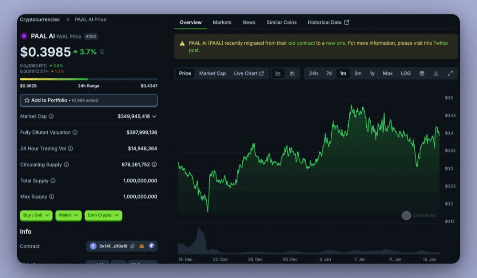
Task: Go to Cryptocurrencies breadcrumb
Action: pos(40,19)
